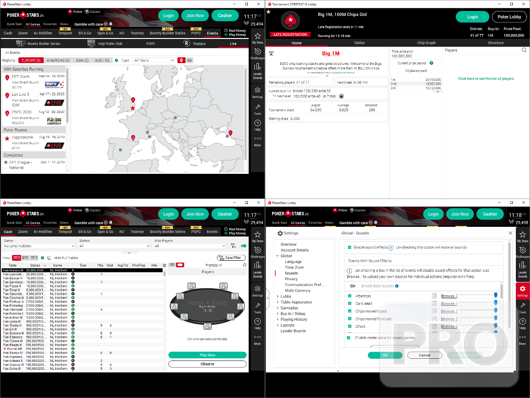Viewport: 530px width, 398px height.
Task: Open the Chip Graph tab in the Tournament Lobby
Action: coord(426,43)
